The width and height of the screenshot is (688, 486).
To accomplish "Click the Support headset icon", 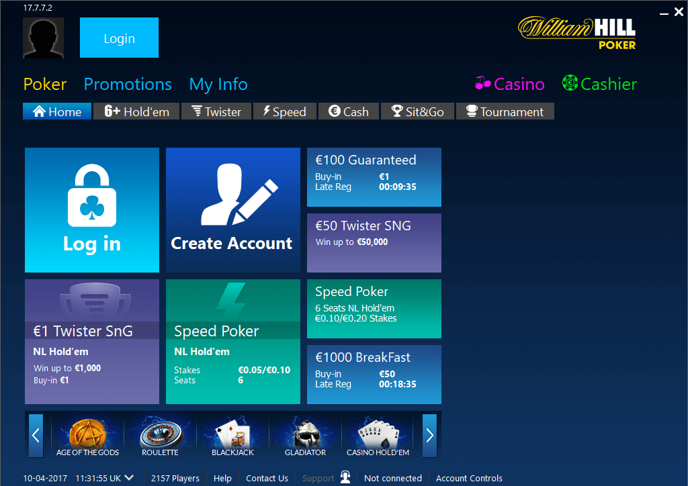I will point(345,477).
